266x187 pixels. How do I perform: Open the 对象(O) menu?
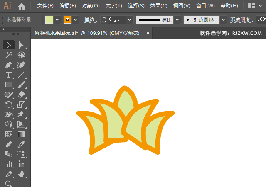[91, 6]
